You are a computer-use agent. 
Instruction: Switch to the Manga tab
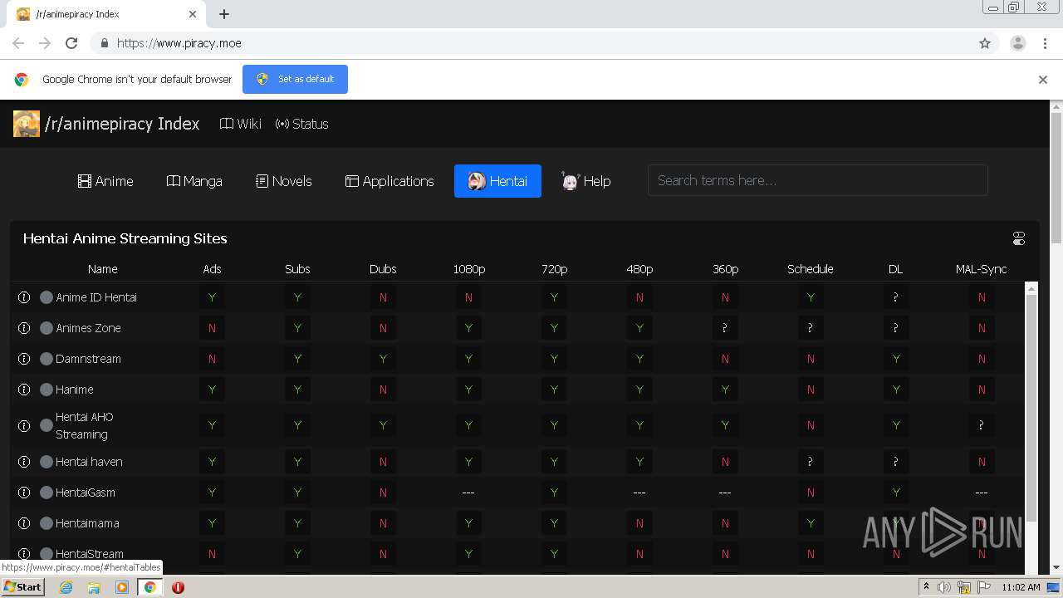(x=194, y=181)
